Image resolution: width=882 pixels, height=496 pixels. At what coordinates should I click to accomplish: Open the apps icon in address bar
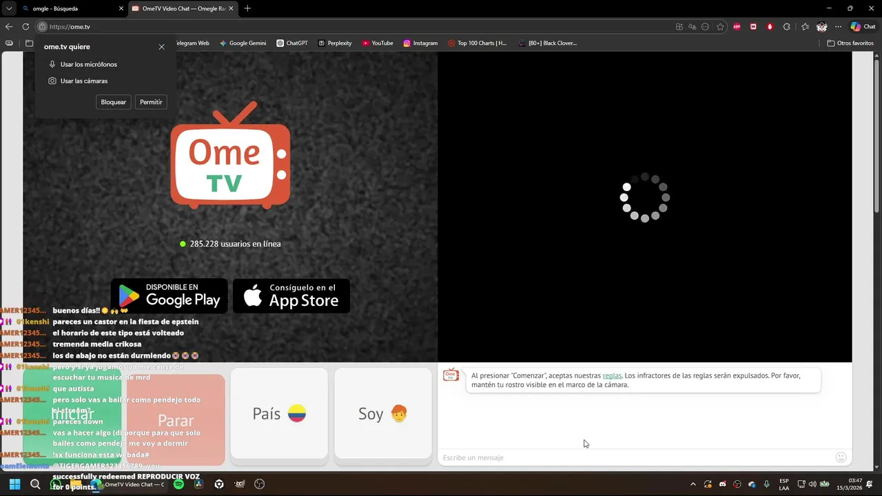pyautogui.click(x=679, y=27)
